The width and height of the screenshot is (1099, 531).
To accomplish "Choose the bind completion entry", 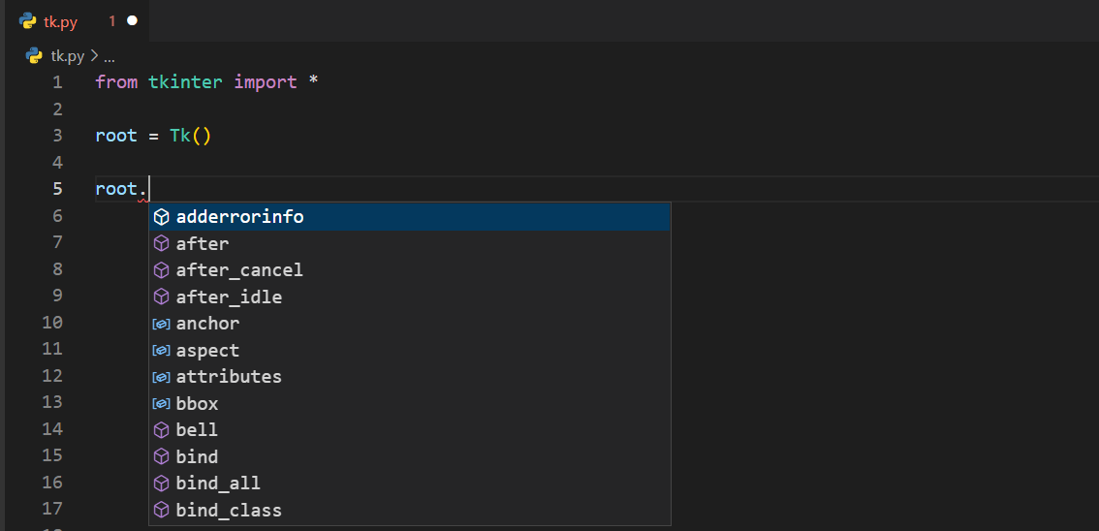I will pyautogui.click(x=197, y=457).
